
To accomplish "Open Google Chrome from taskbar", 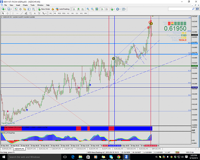I will (119, 157).
